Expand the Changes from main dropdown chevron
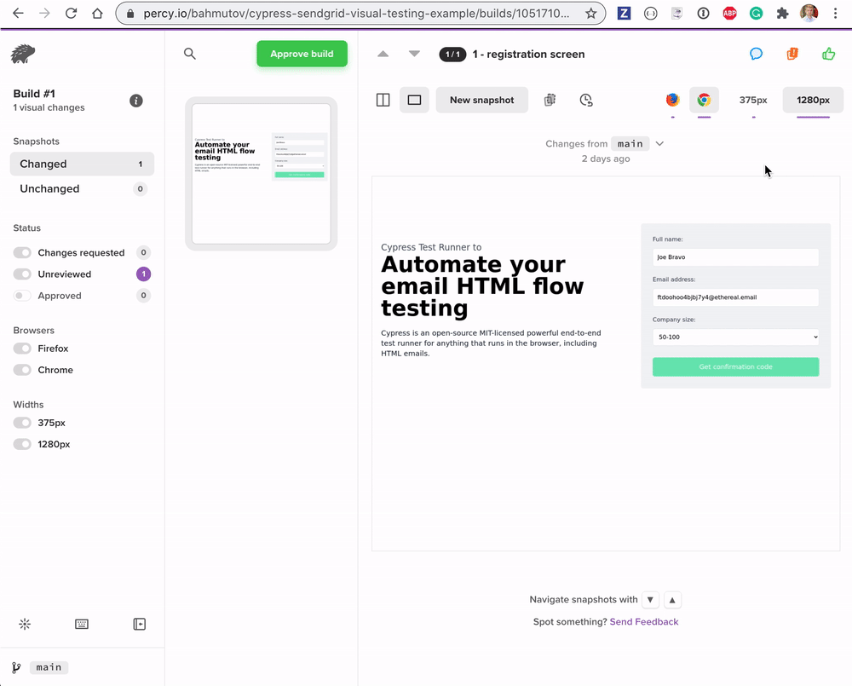 tap(659, 143)
